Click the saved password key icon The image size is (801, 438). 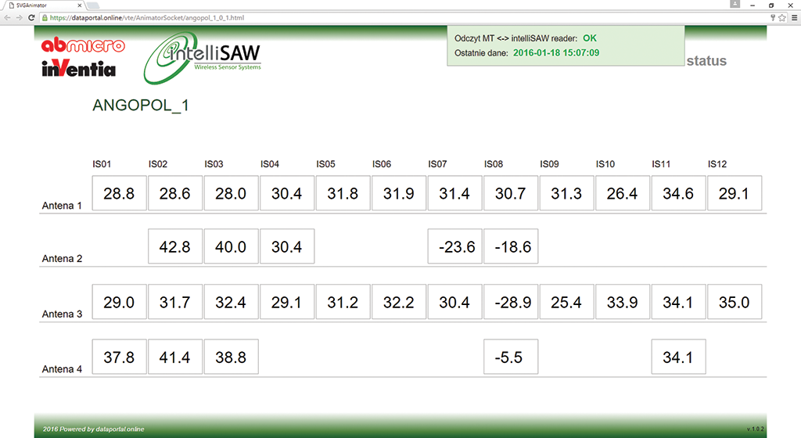(772, 16)
